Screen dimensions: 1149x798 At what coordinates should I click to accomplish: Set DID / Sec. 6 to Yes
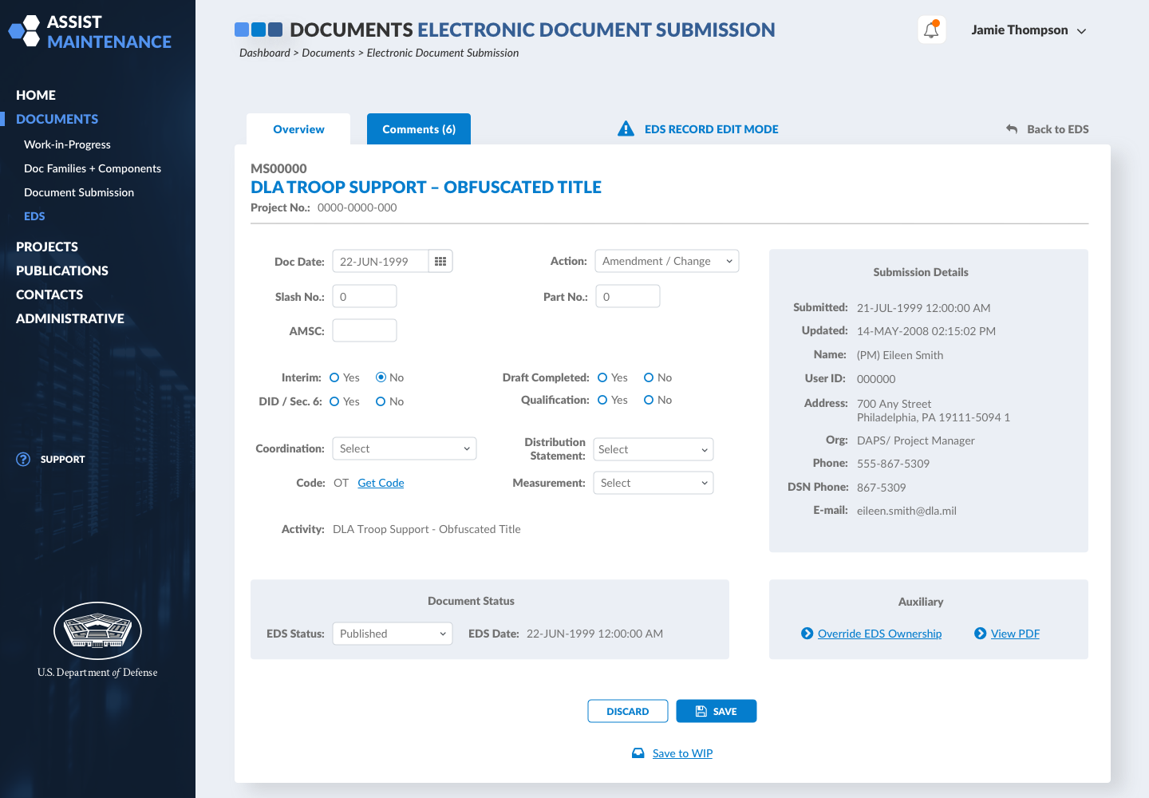334,401
